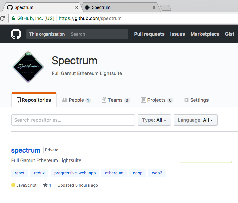Screen dimensions: 238x203
Task: Click the green padlock security icon
Action: 13,18
